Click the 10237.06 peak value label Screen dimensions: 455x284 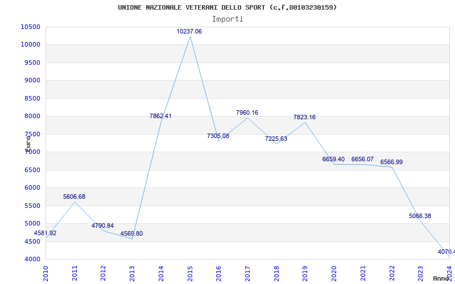pyautogui.click(x=189, y=32)
